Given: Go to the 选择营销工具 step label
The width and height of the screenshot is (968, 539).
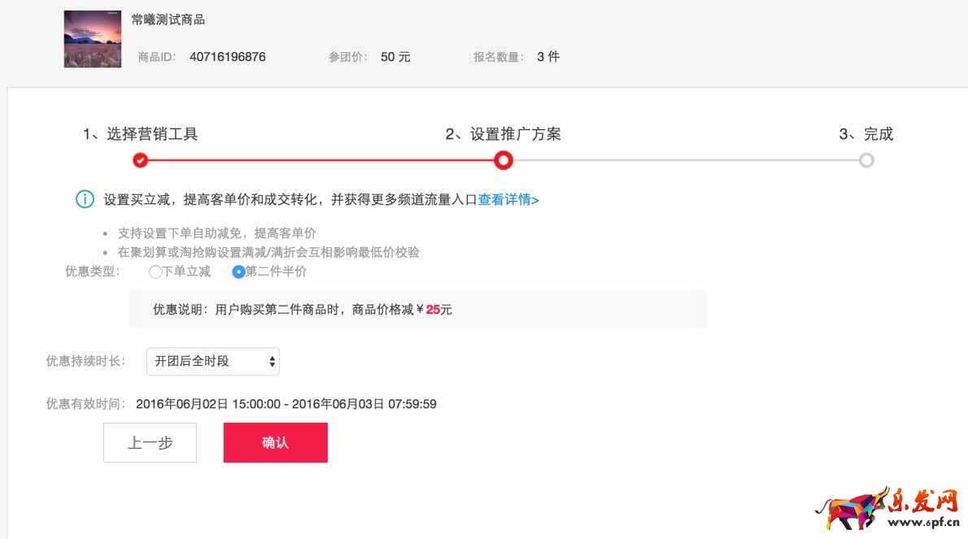Looking at the screenshot, I should (x=140, y=134).
